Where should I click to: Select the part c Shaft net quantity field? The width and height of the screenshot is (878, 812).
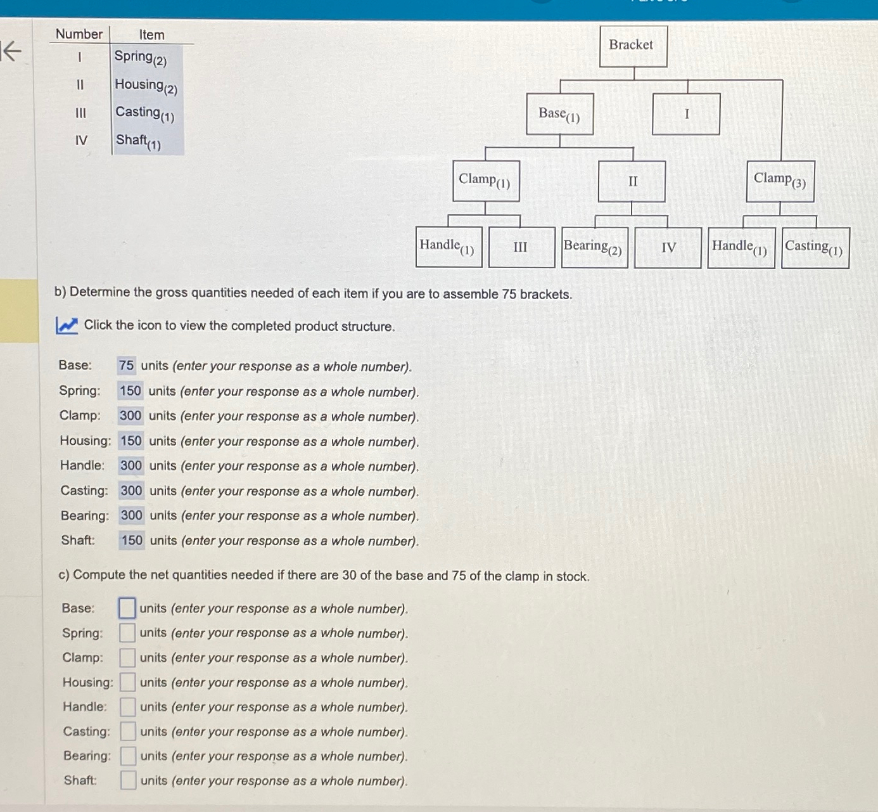pos(129,780)
